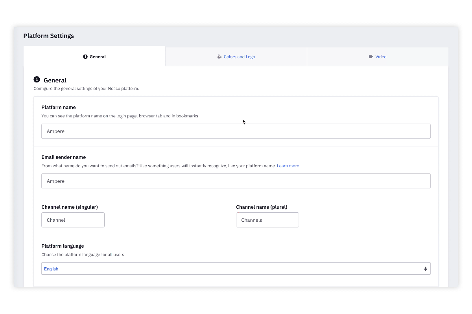Viewport: 472px width, 314px height.
Task: Click the paint bucket icon on Colors tab
Action: pyautogui.click(x=219, y=57)
